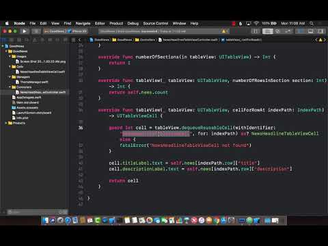Viewport: 328px width, 246px height.
Task: Open the Debug menu
Action: tap(133, 23)
